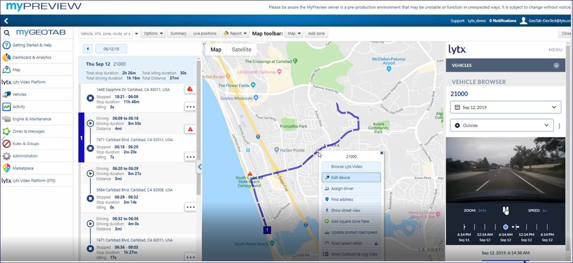573x263 pixels.
Task: Click the blue timeline position marker
Action: pyautogui.click(x=505, y=227)
